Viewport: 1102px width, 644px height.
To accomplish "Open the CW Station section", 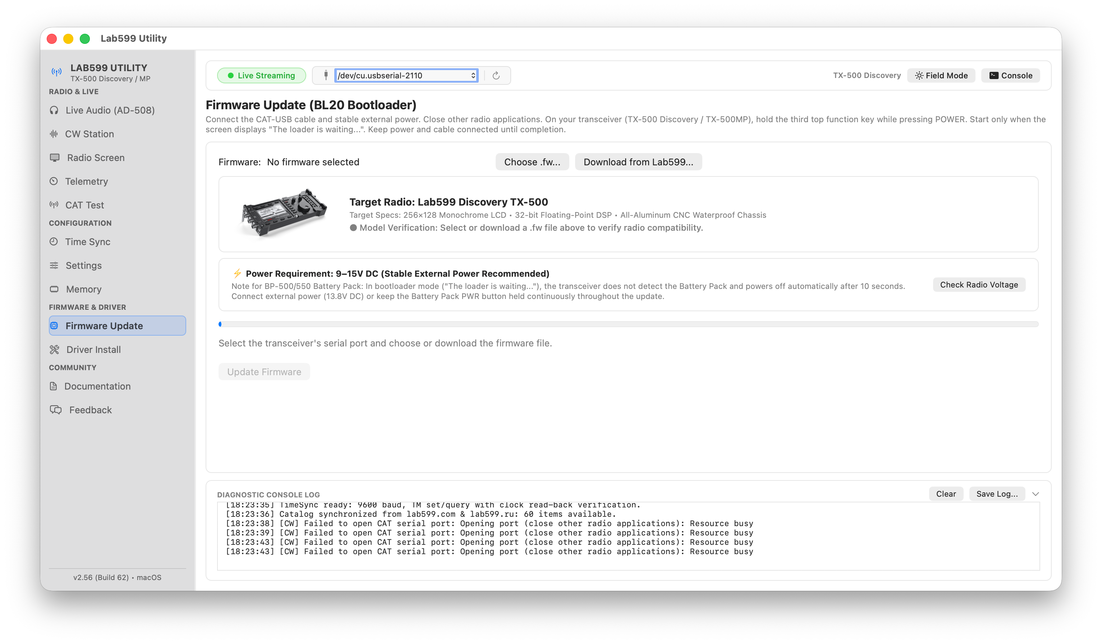I will pos(117,134).
